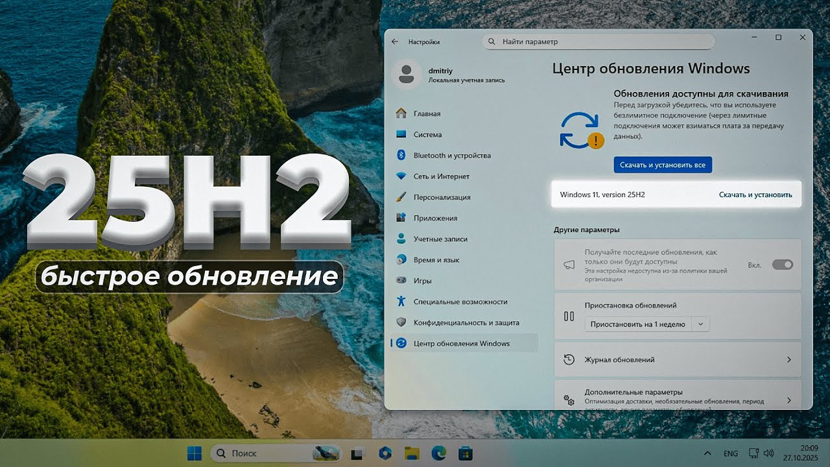Open the Windows Start menu
This screenshot has width=830, height=467.
194,453
